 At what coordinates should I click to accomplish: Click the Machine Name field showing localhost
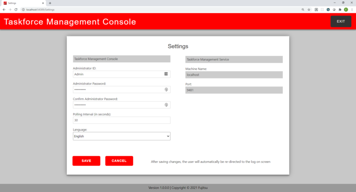coord(234,75)
